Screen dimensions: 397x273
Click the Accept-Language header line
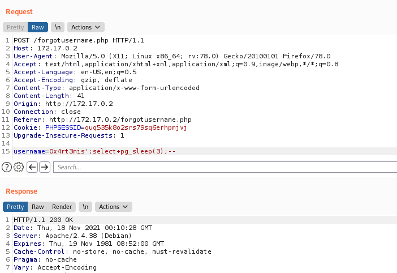coord(75,72)
